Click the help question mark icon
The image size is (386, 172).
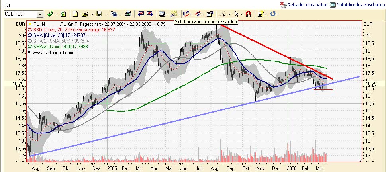click(x=260, y=14)
